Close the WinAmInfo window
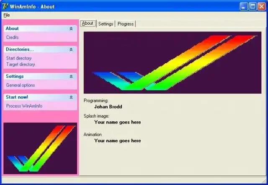The height and width of the screenshot is (185, 268). coord(262,7)
